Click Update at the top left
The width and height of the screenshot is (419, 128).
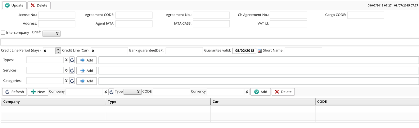(x=14, y=5)
